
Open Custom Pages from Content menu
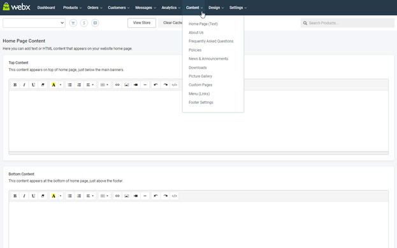pyautogui.click(x=201, y=85)
